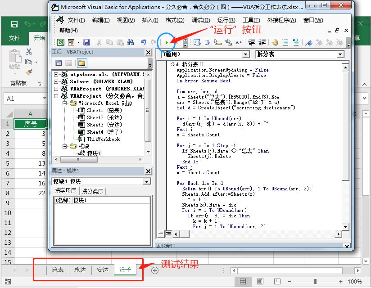
Task: Open the 运行(R) menu
Action: (226, 20)
